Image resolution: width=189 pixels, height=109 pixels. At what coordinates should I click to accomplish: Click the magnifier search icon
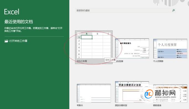click(173, 10)
